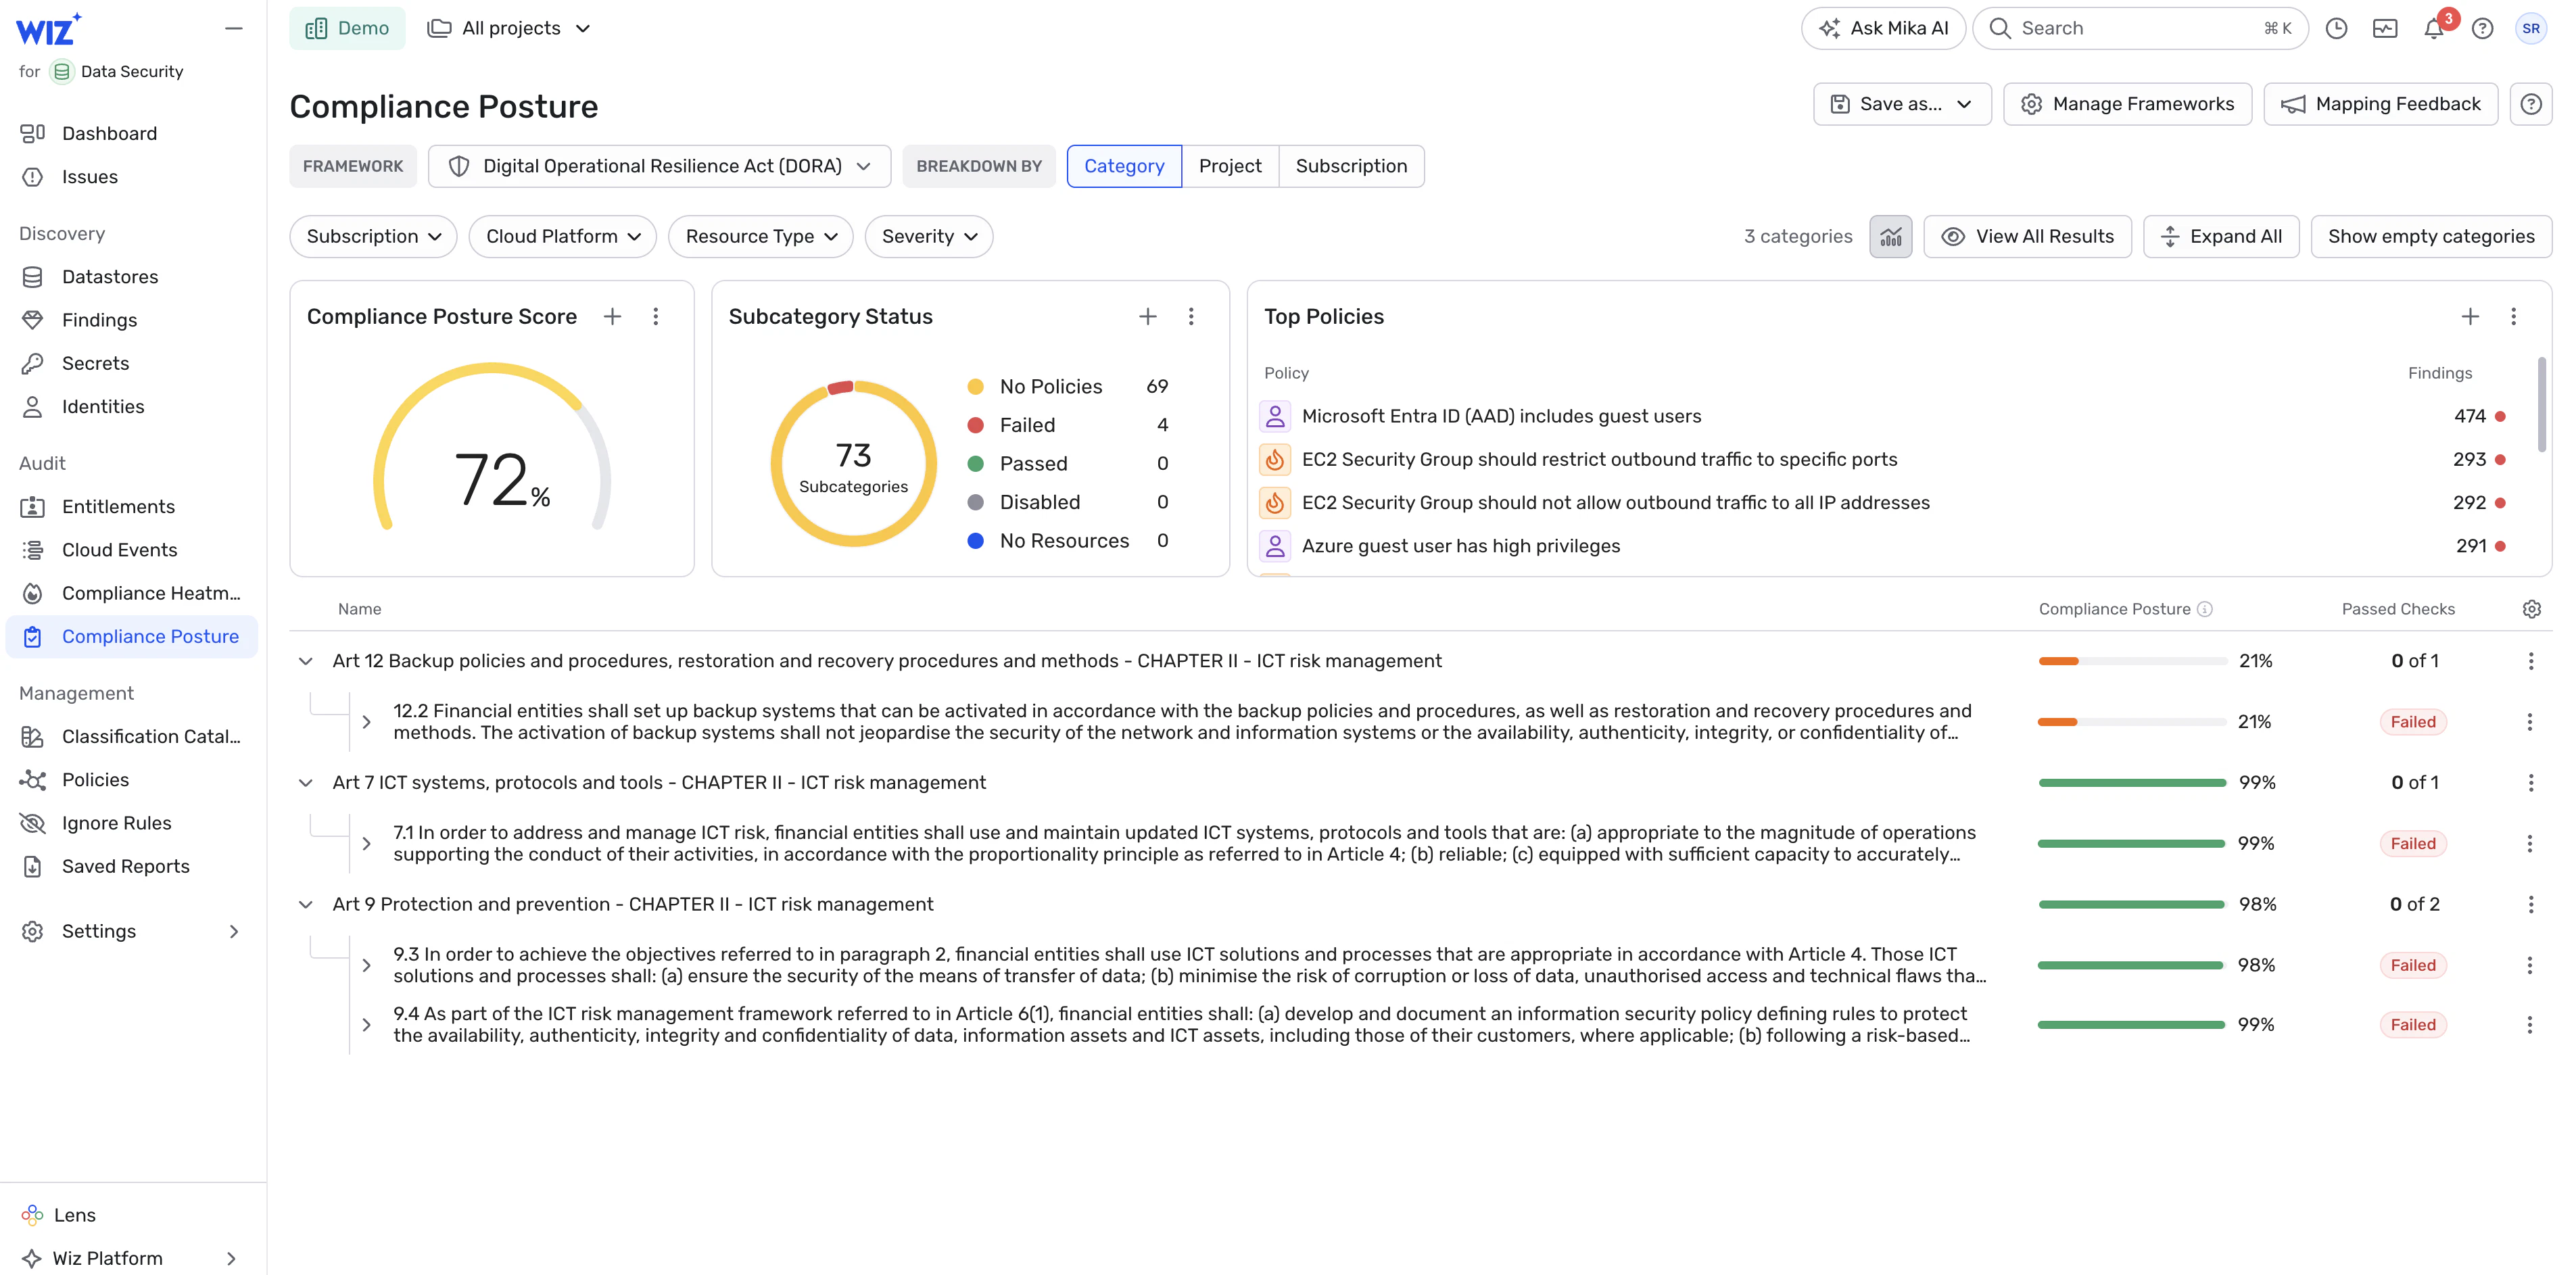
Task: Click Art 12 compliance progress bar
Action: pyautogui.click(x=2132, y=661)
